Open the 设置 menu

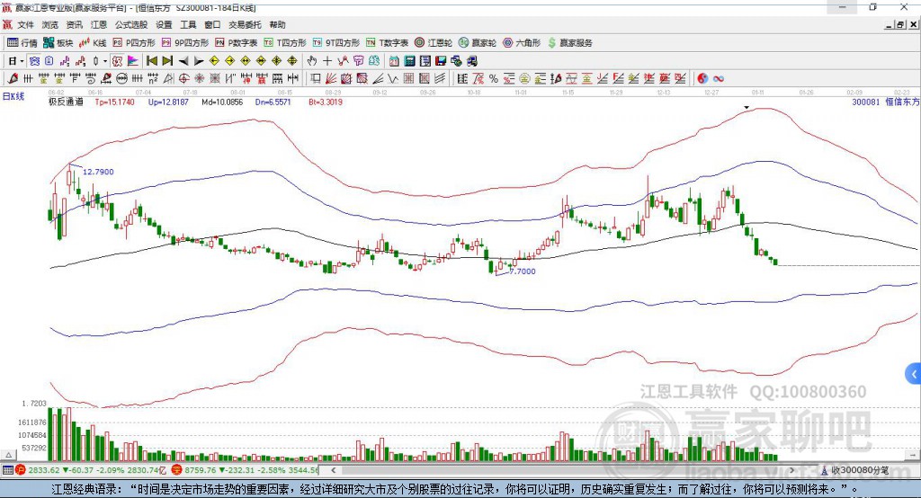point(164,24)
